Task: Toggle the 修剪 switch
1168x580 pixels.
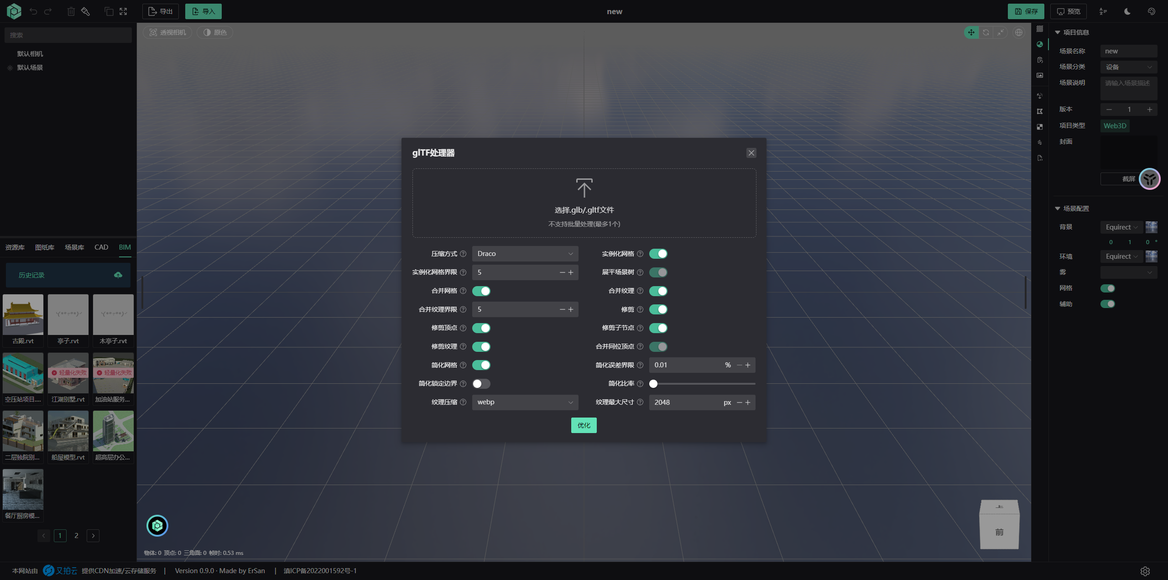Action: tap(658, 309)
